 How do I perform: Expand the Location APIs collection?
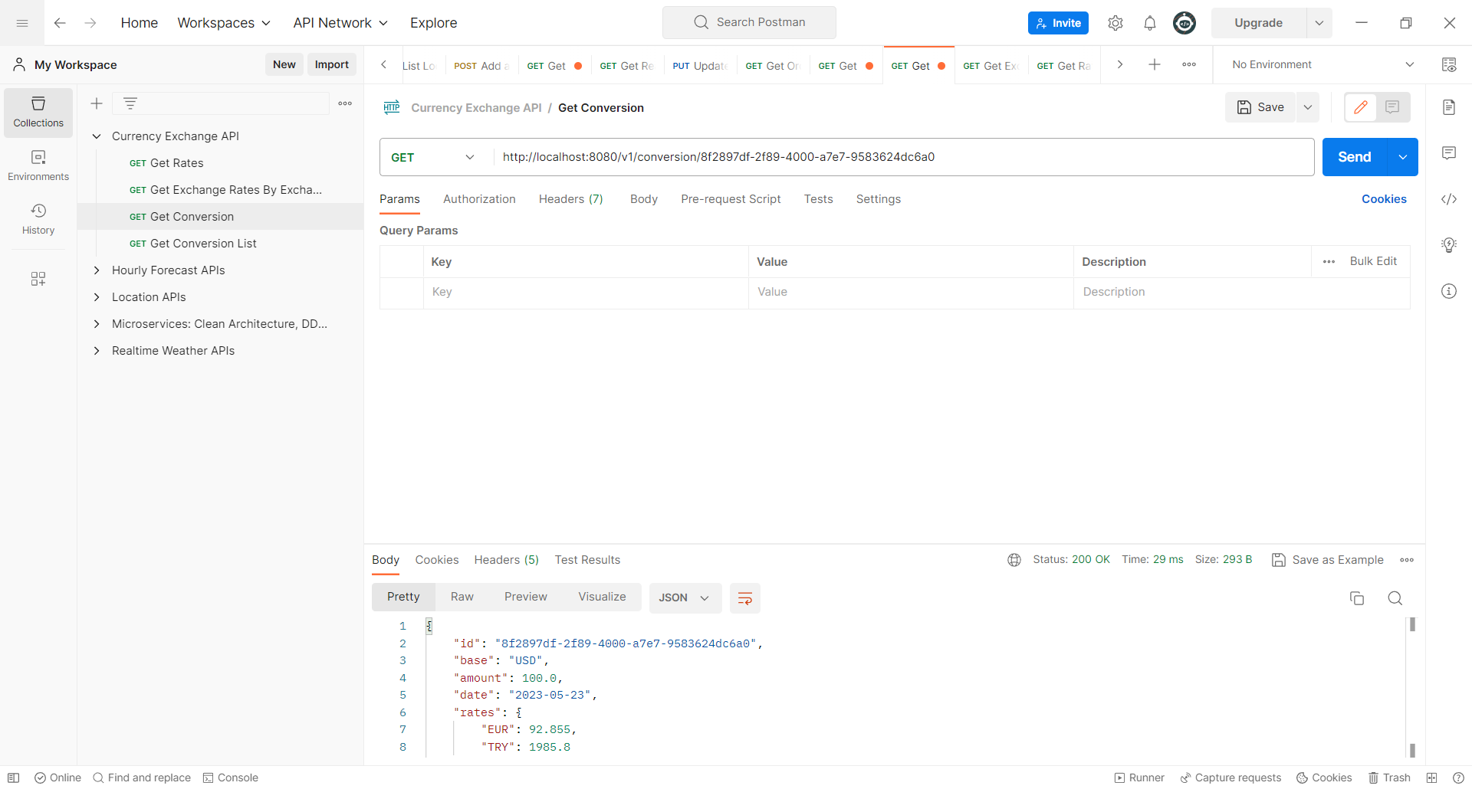[97, 297]
